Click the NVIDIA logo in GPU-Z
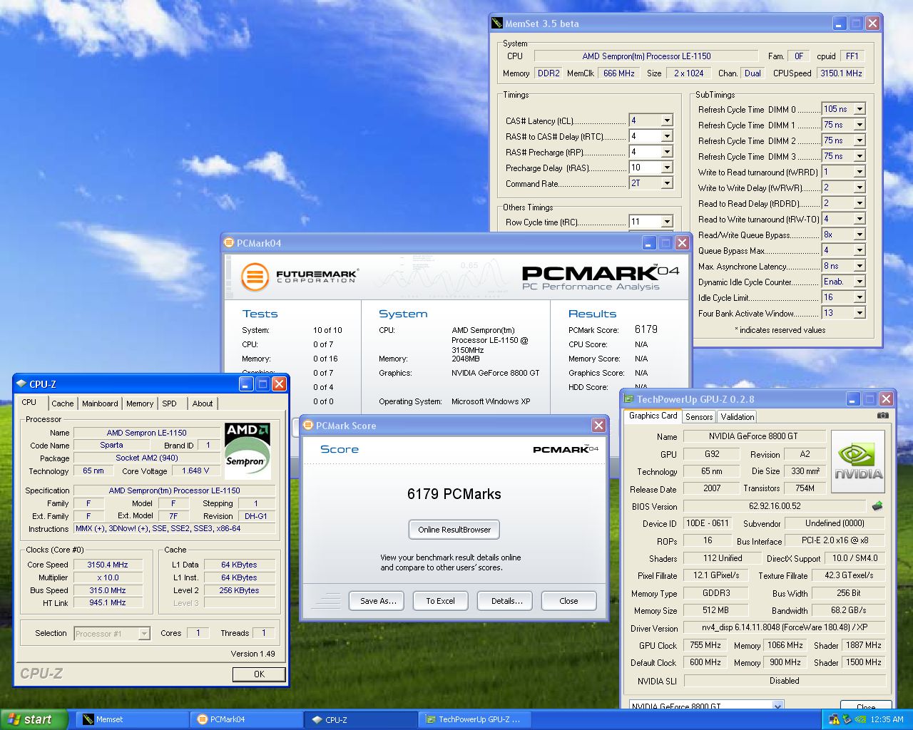The width and height of the screenshot is (913, 730). click(x=858, y=461)
